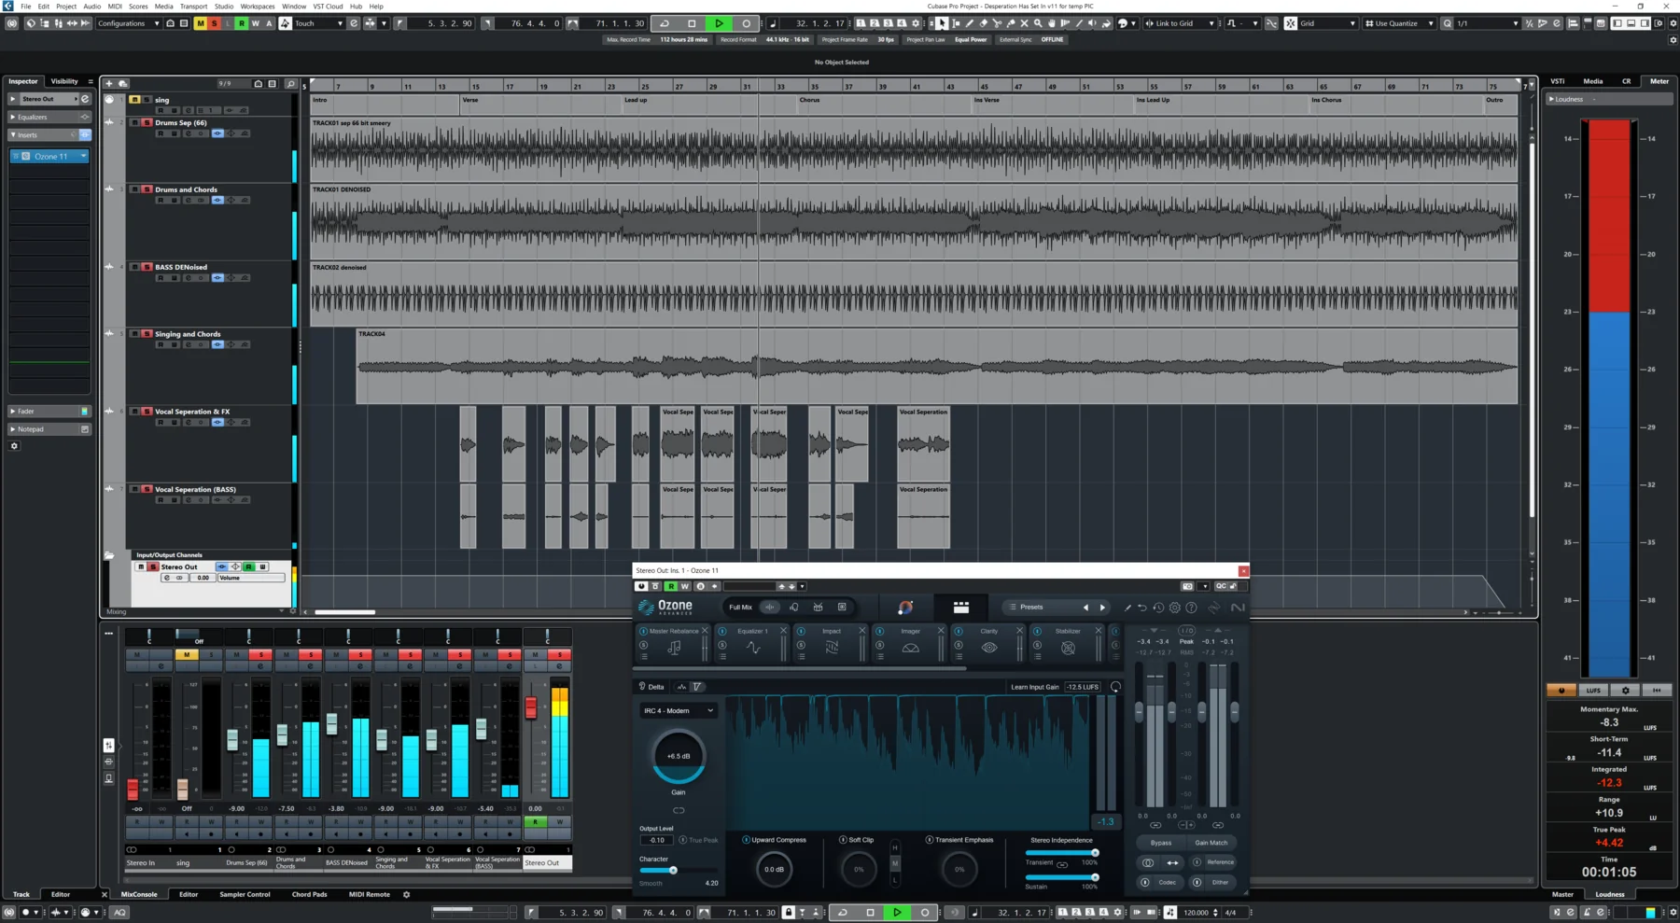The height and width of the screenshot is (923, 1680).
Task: Open the track list search magnifier
Action: (291, 84)
